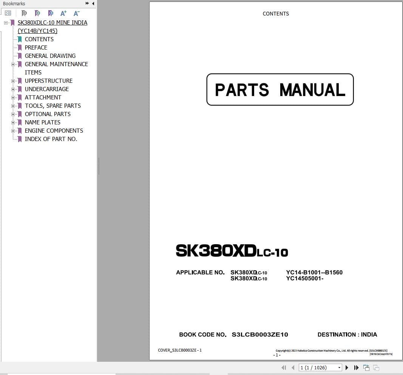Select the delete bookmark icon
The image size is (403, 375).
(x=24, y=13)
